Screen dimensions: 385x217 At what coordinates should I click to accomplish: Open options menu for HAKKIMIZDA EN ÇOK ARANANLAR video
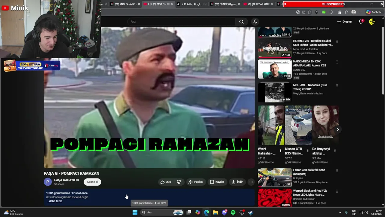click(x=337, y=62)
